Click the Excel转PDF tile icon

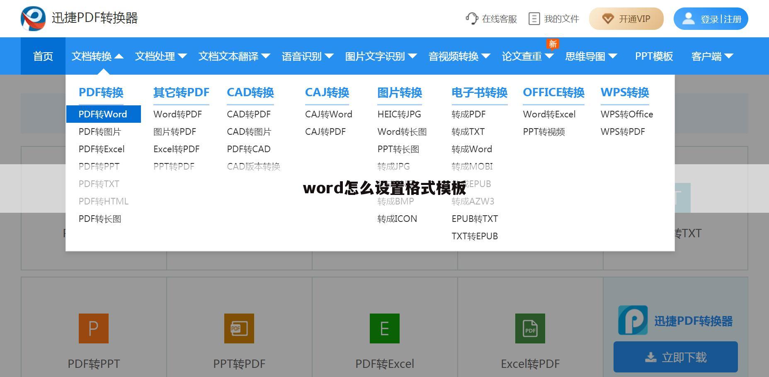click(x=530, y=328)
